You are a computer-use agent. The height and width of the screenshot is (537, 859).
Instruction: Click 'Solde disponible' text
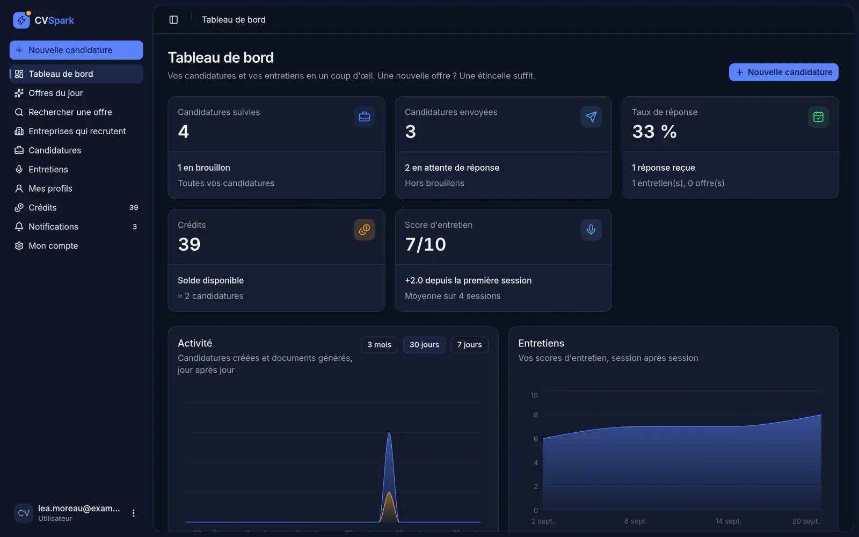(210, 280)
